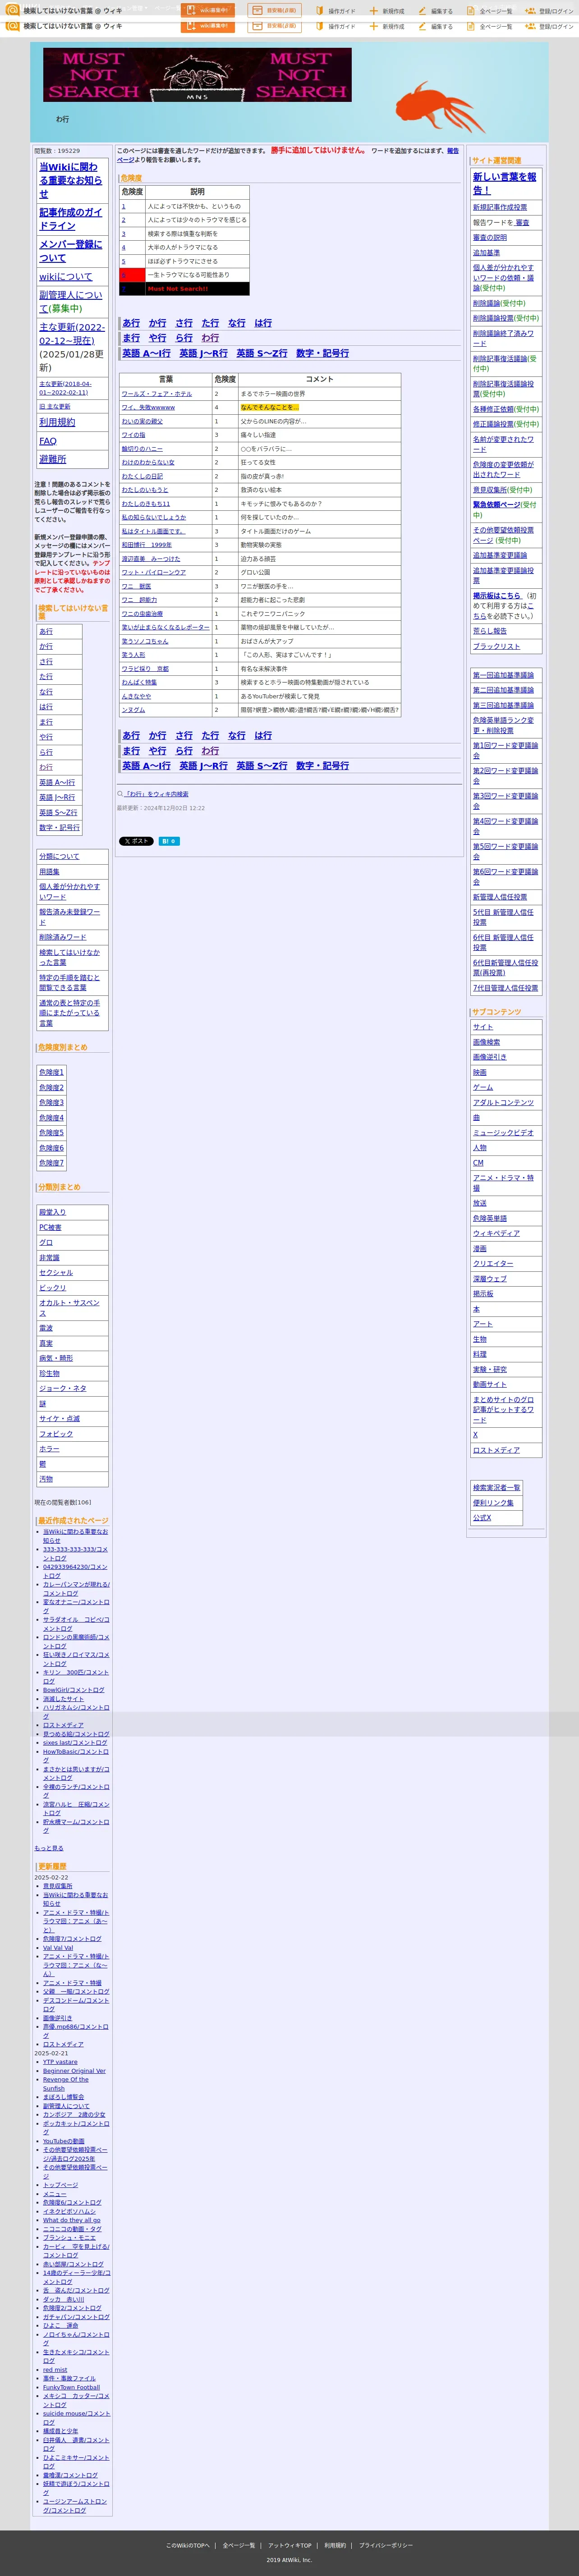
Task: Open the 検索実況者一覧 link
Action: click(x=497, y=1488)
